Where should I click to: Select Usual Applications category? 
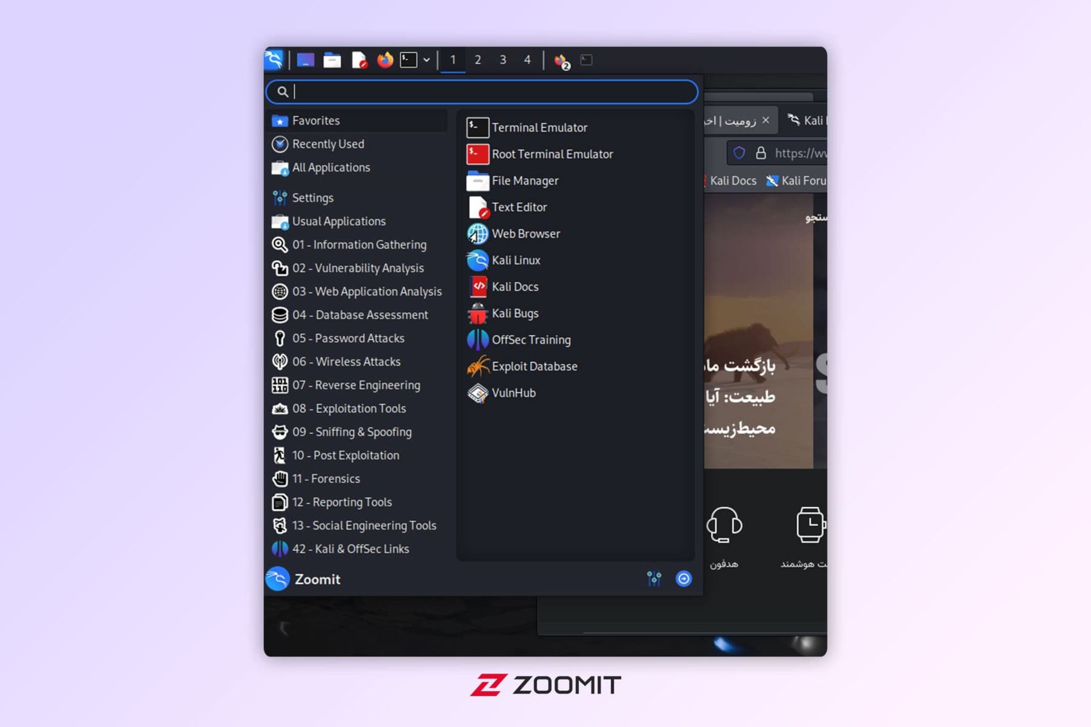[x=339, y=221]
